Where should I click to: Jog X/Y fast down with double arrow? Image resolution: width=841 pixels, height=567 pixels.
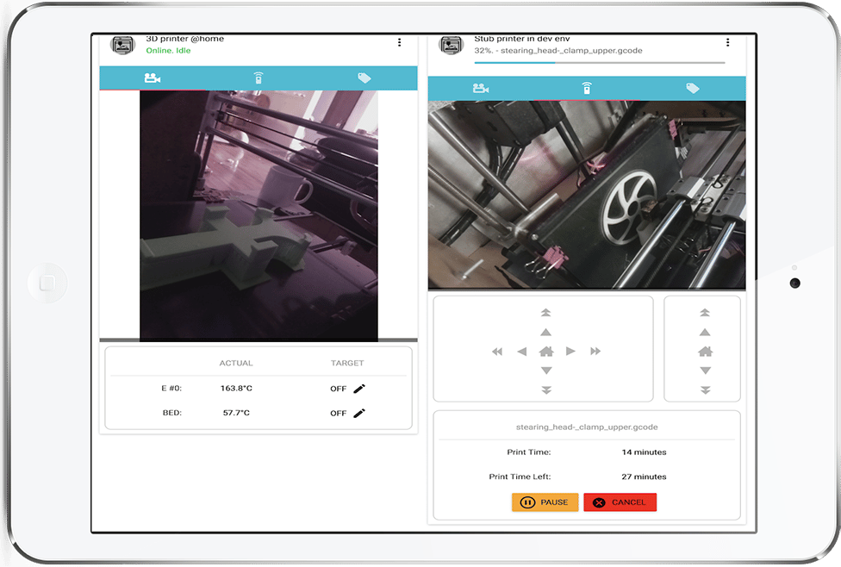coord(546,390)
